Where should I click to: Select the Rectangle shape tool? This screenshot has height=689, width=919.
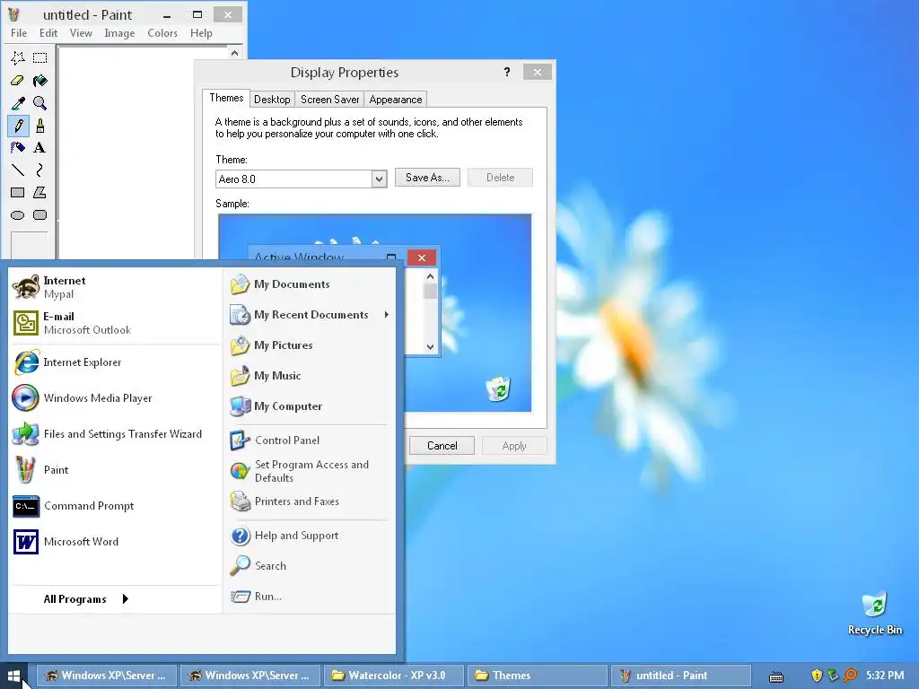18,192
